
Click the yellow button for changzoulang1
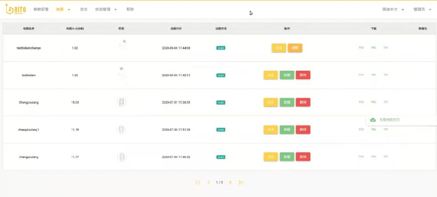(x=271, y=130)
